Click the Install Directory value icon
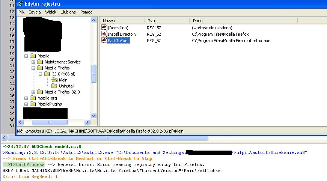The height and width of the screenshot is (181, 327). pos(104,34)
